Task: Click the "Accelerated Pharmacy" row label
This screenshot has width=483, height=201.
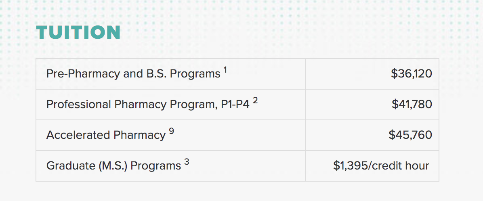Action: (106, 135)
